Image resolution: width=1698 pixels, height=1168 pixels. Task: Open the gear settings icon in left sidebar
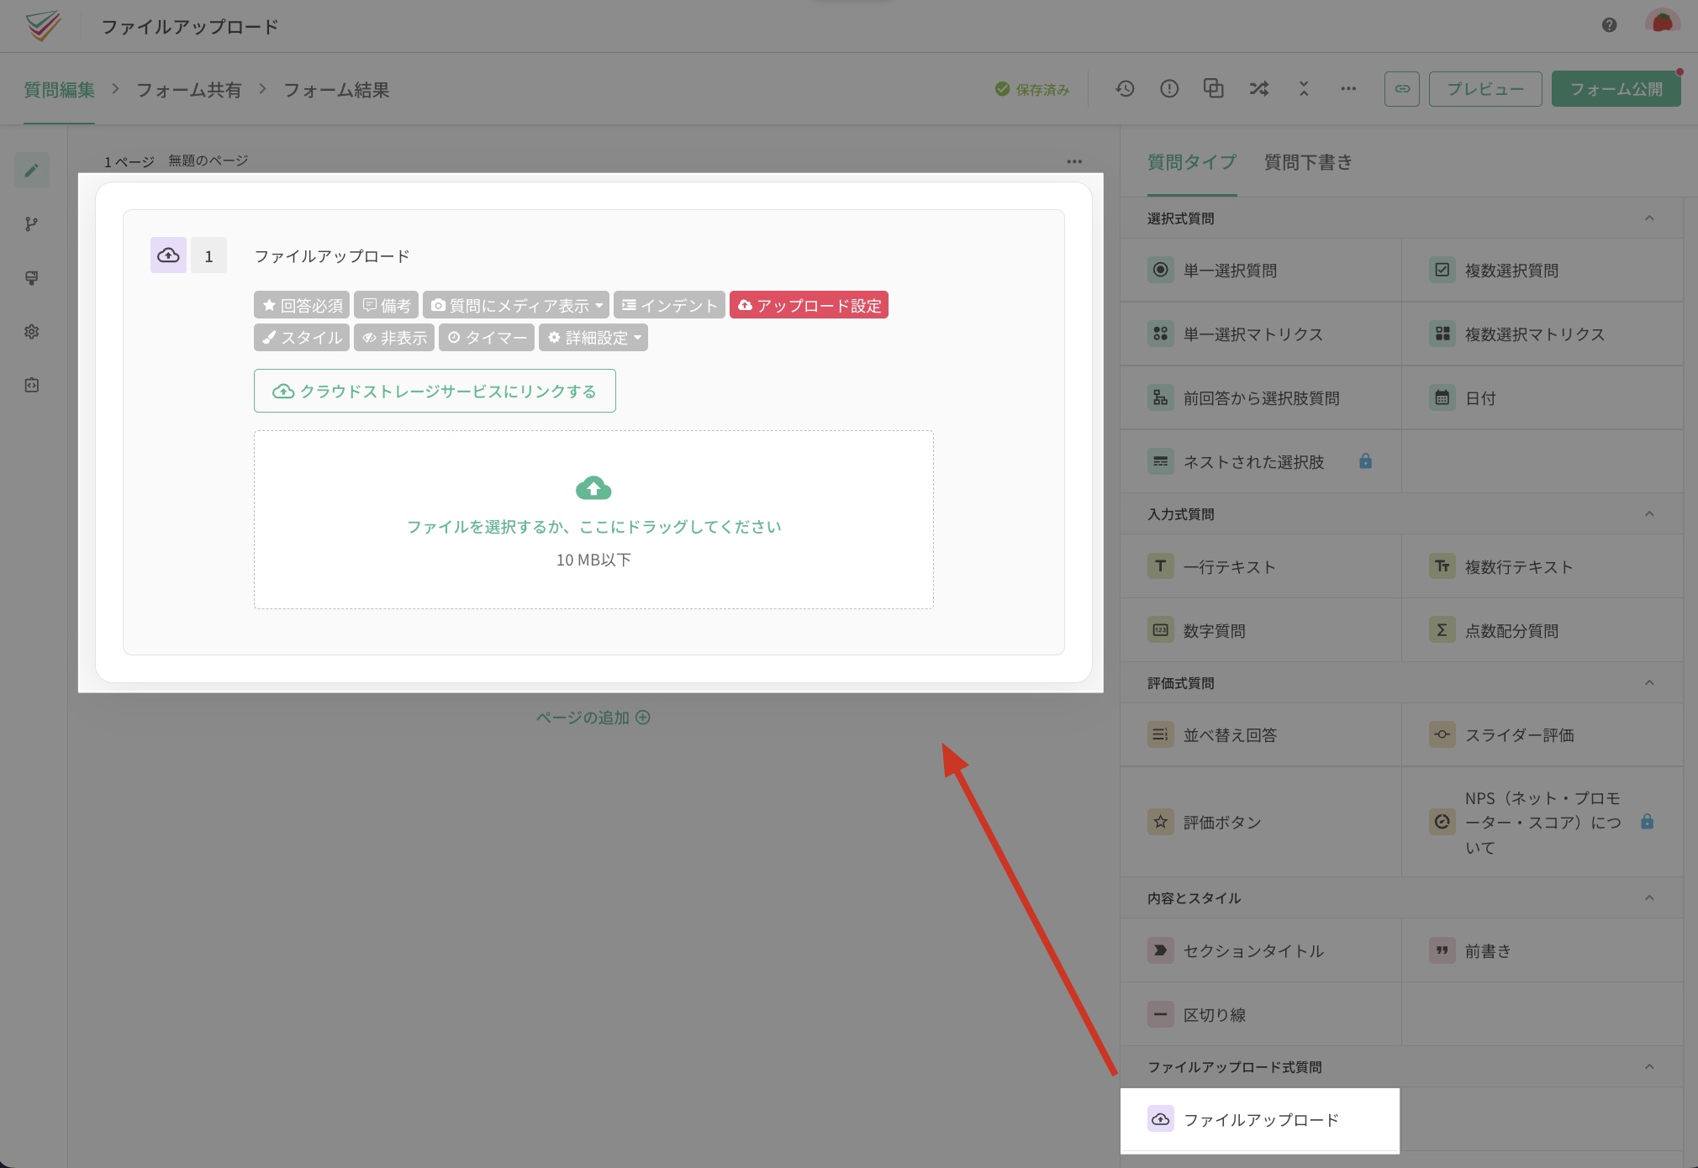pyautogui.click(x=32, y=332)
